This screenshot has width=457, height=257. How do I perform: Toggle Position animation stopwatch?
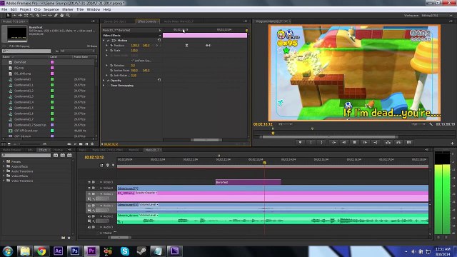click(x=111, y=46)
